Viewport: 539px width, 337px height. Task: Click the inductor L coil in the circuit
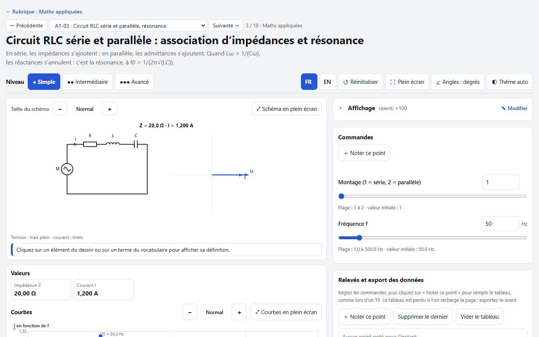[x=113, y=143]
